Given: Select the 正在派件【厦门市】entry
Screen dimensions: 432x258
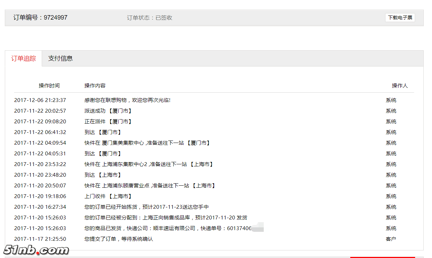Looking at the screenshot, I should 109,122.
